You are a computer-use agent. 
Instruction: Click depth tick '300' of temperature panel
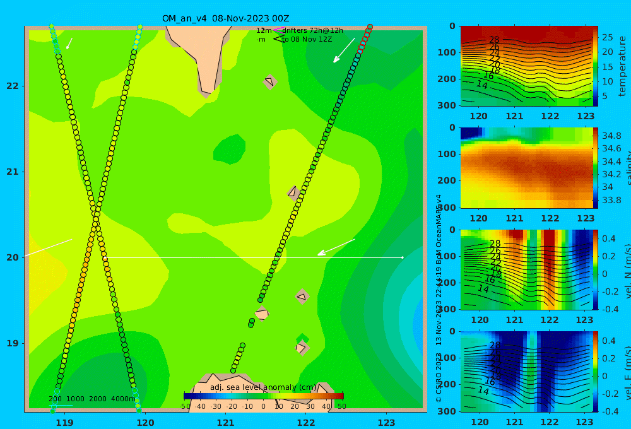pyautogui.click(x=447, y=105)
